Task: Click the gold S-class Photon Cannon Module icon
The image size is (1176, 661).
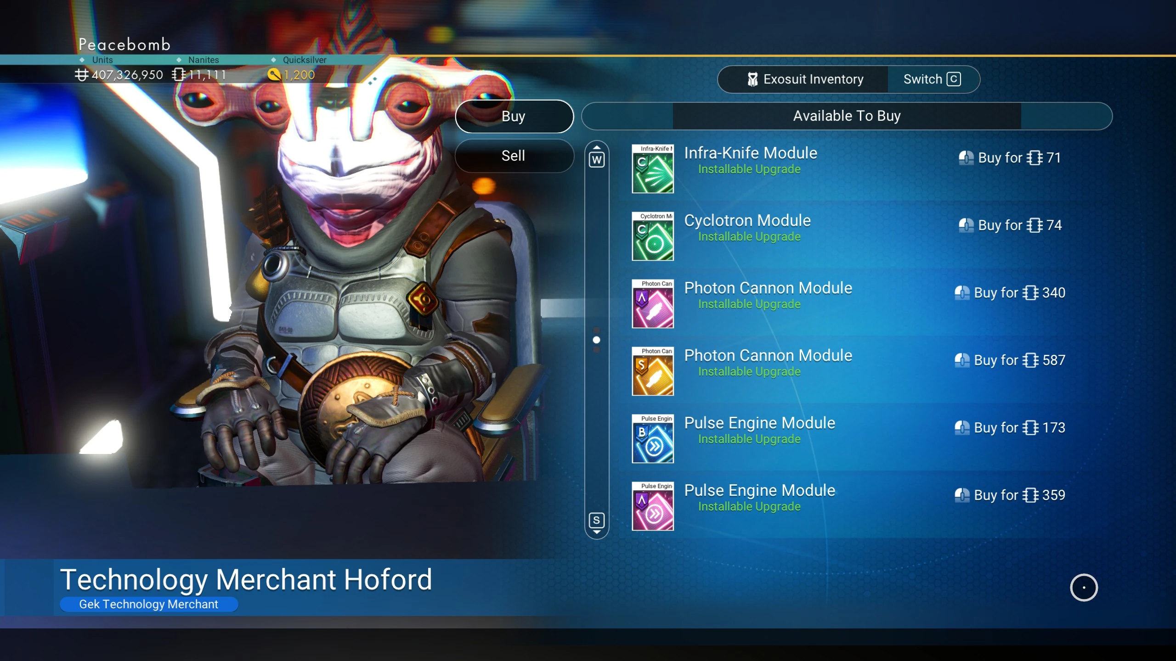Action: point(652,371)
